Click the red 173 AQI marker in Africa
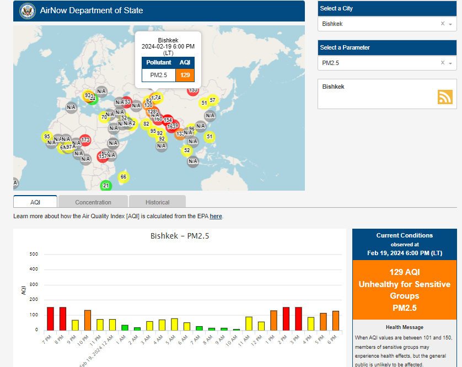The image size is (462, 367). [85, 140]
